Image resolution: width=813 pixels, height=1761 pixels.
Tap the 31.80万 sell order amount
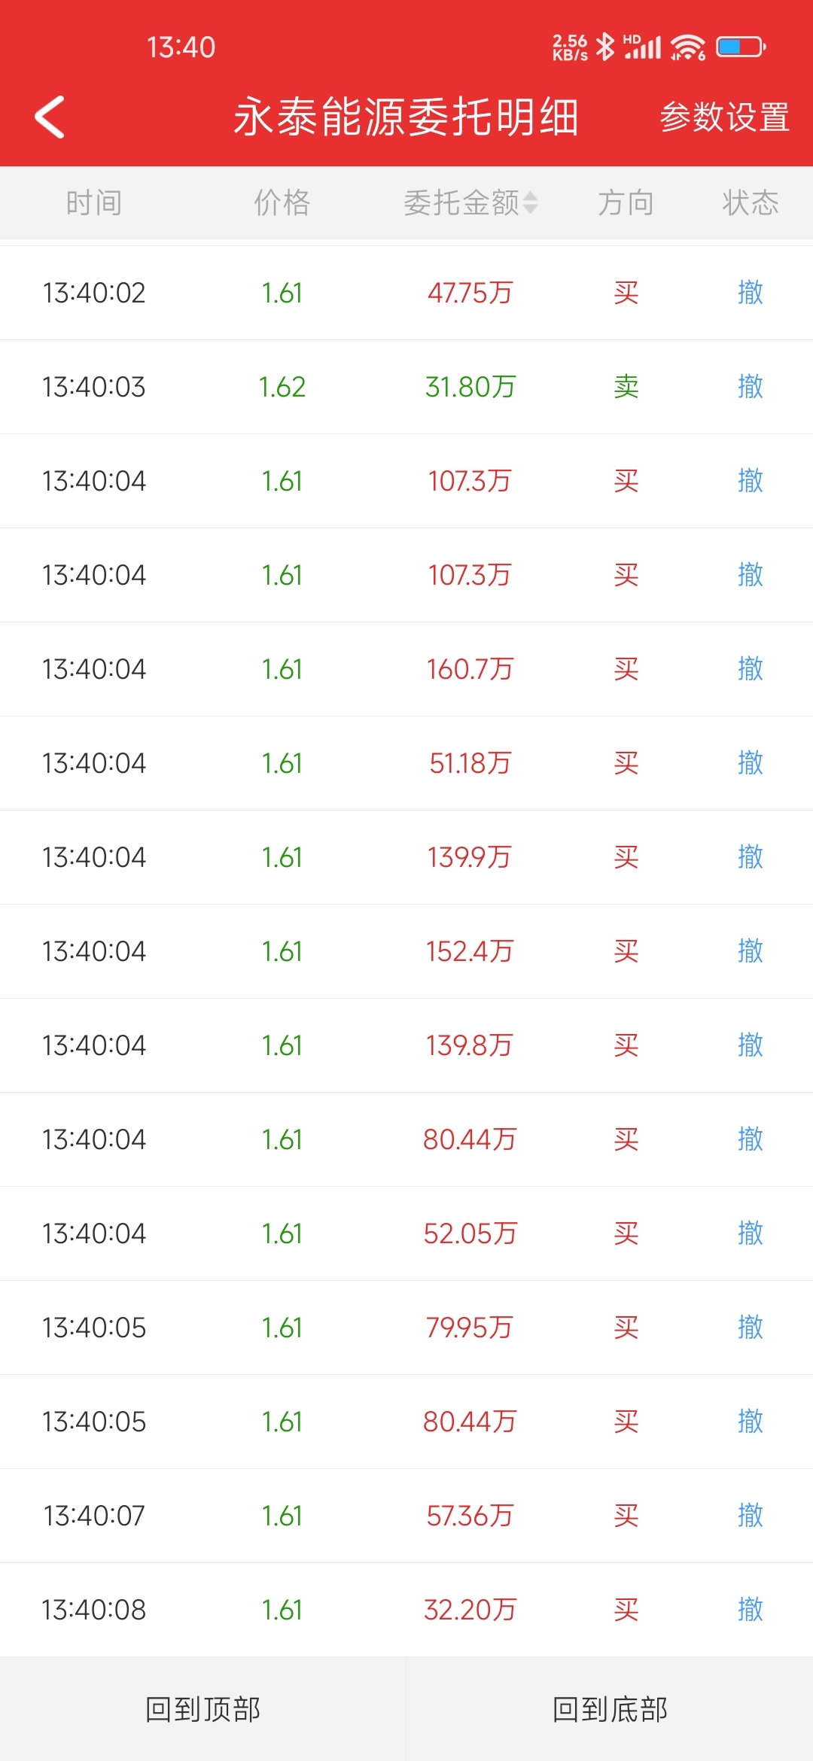470,387
